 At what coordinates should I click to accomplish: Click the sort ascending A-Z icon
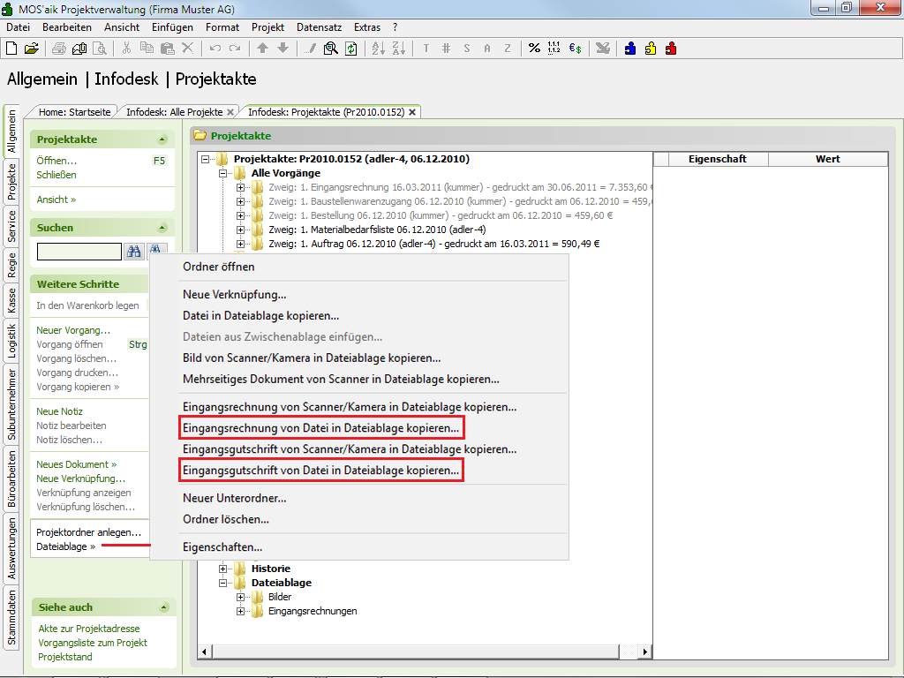(x=378, y=49)
